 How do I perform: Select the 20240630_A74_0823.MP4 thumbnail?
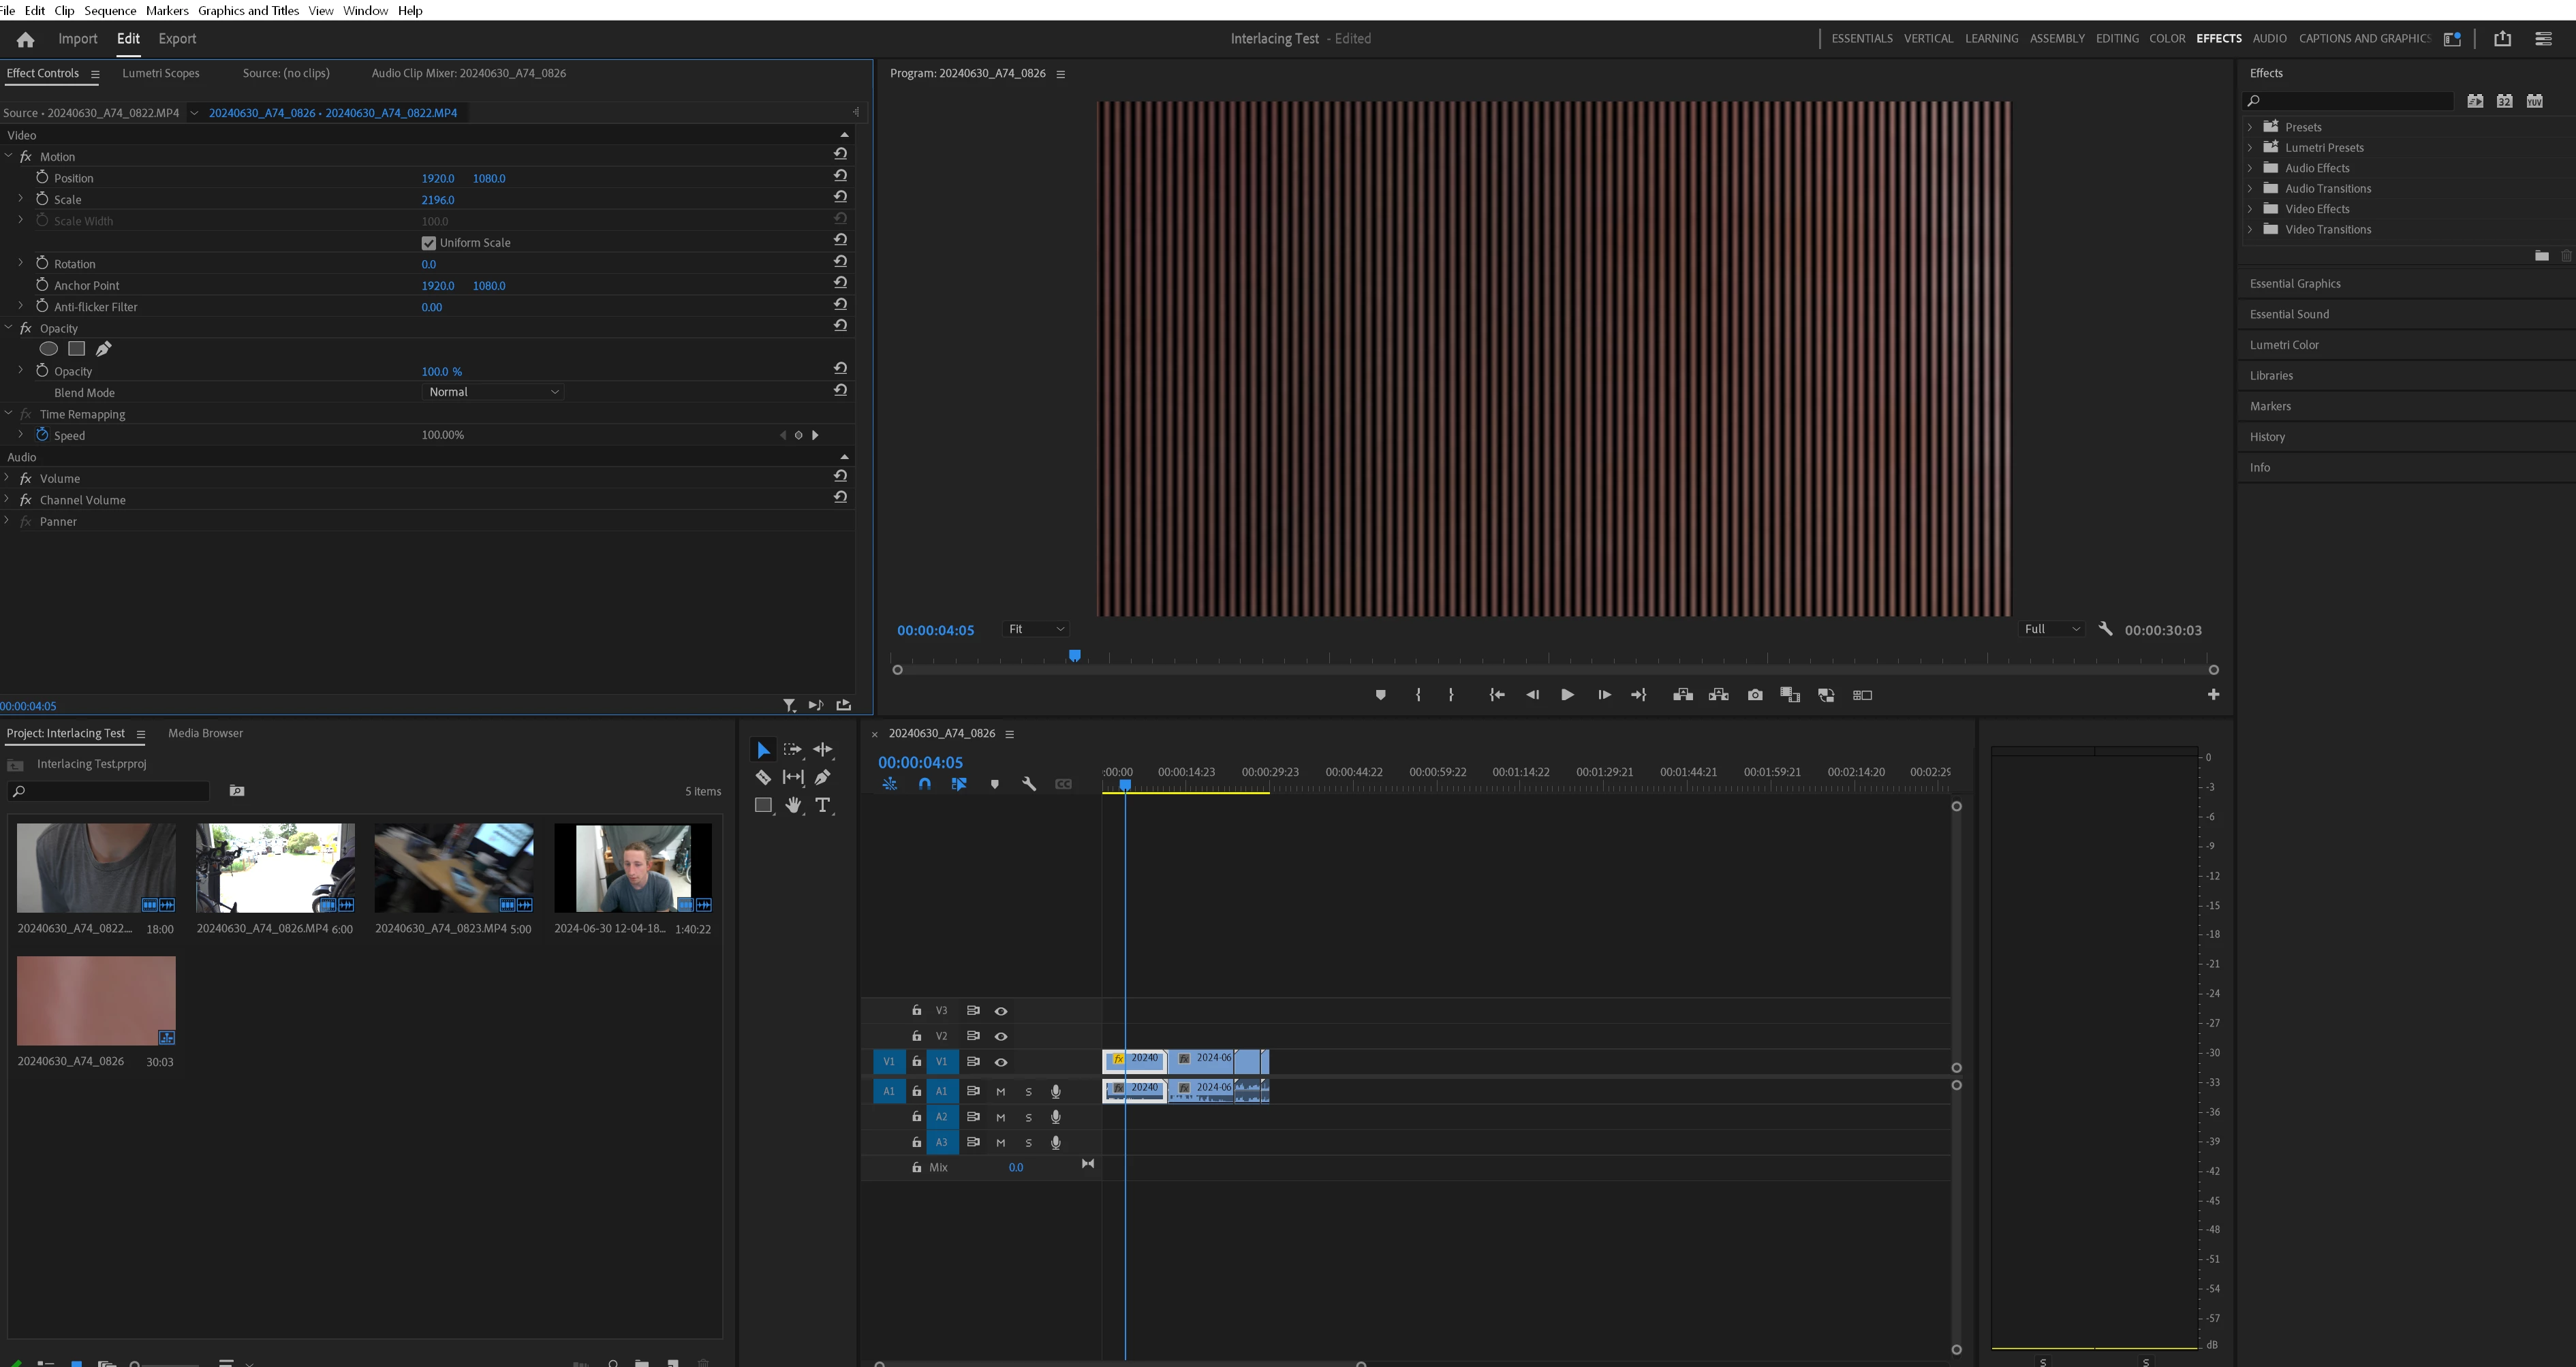pyautogui.click(x=453, y=867)
